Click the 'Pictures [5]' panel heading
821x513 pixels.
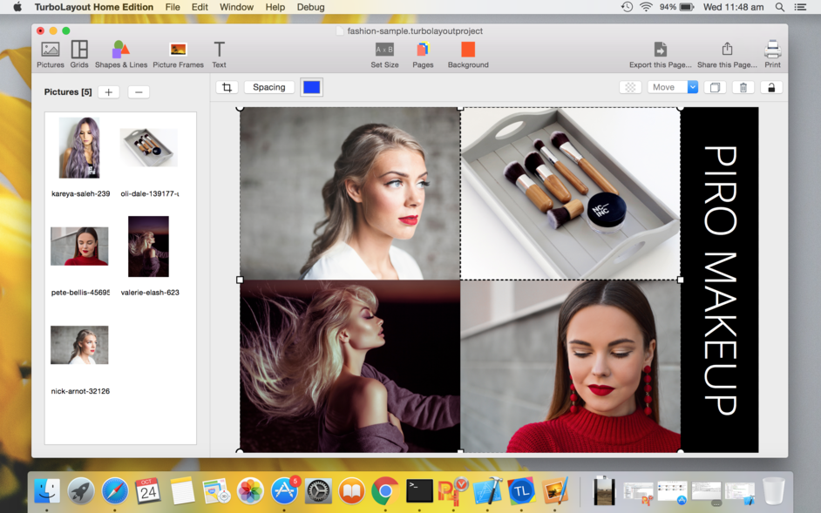[x=68, y=92]
